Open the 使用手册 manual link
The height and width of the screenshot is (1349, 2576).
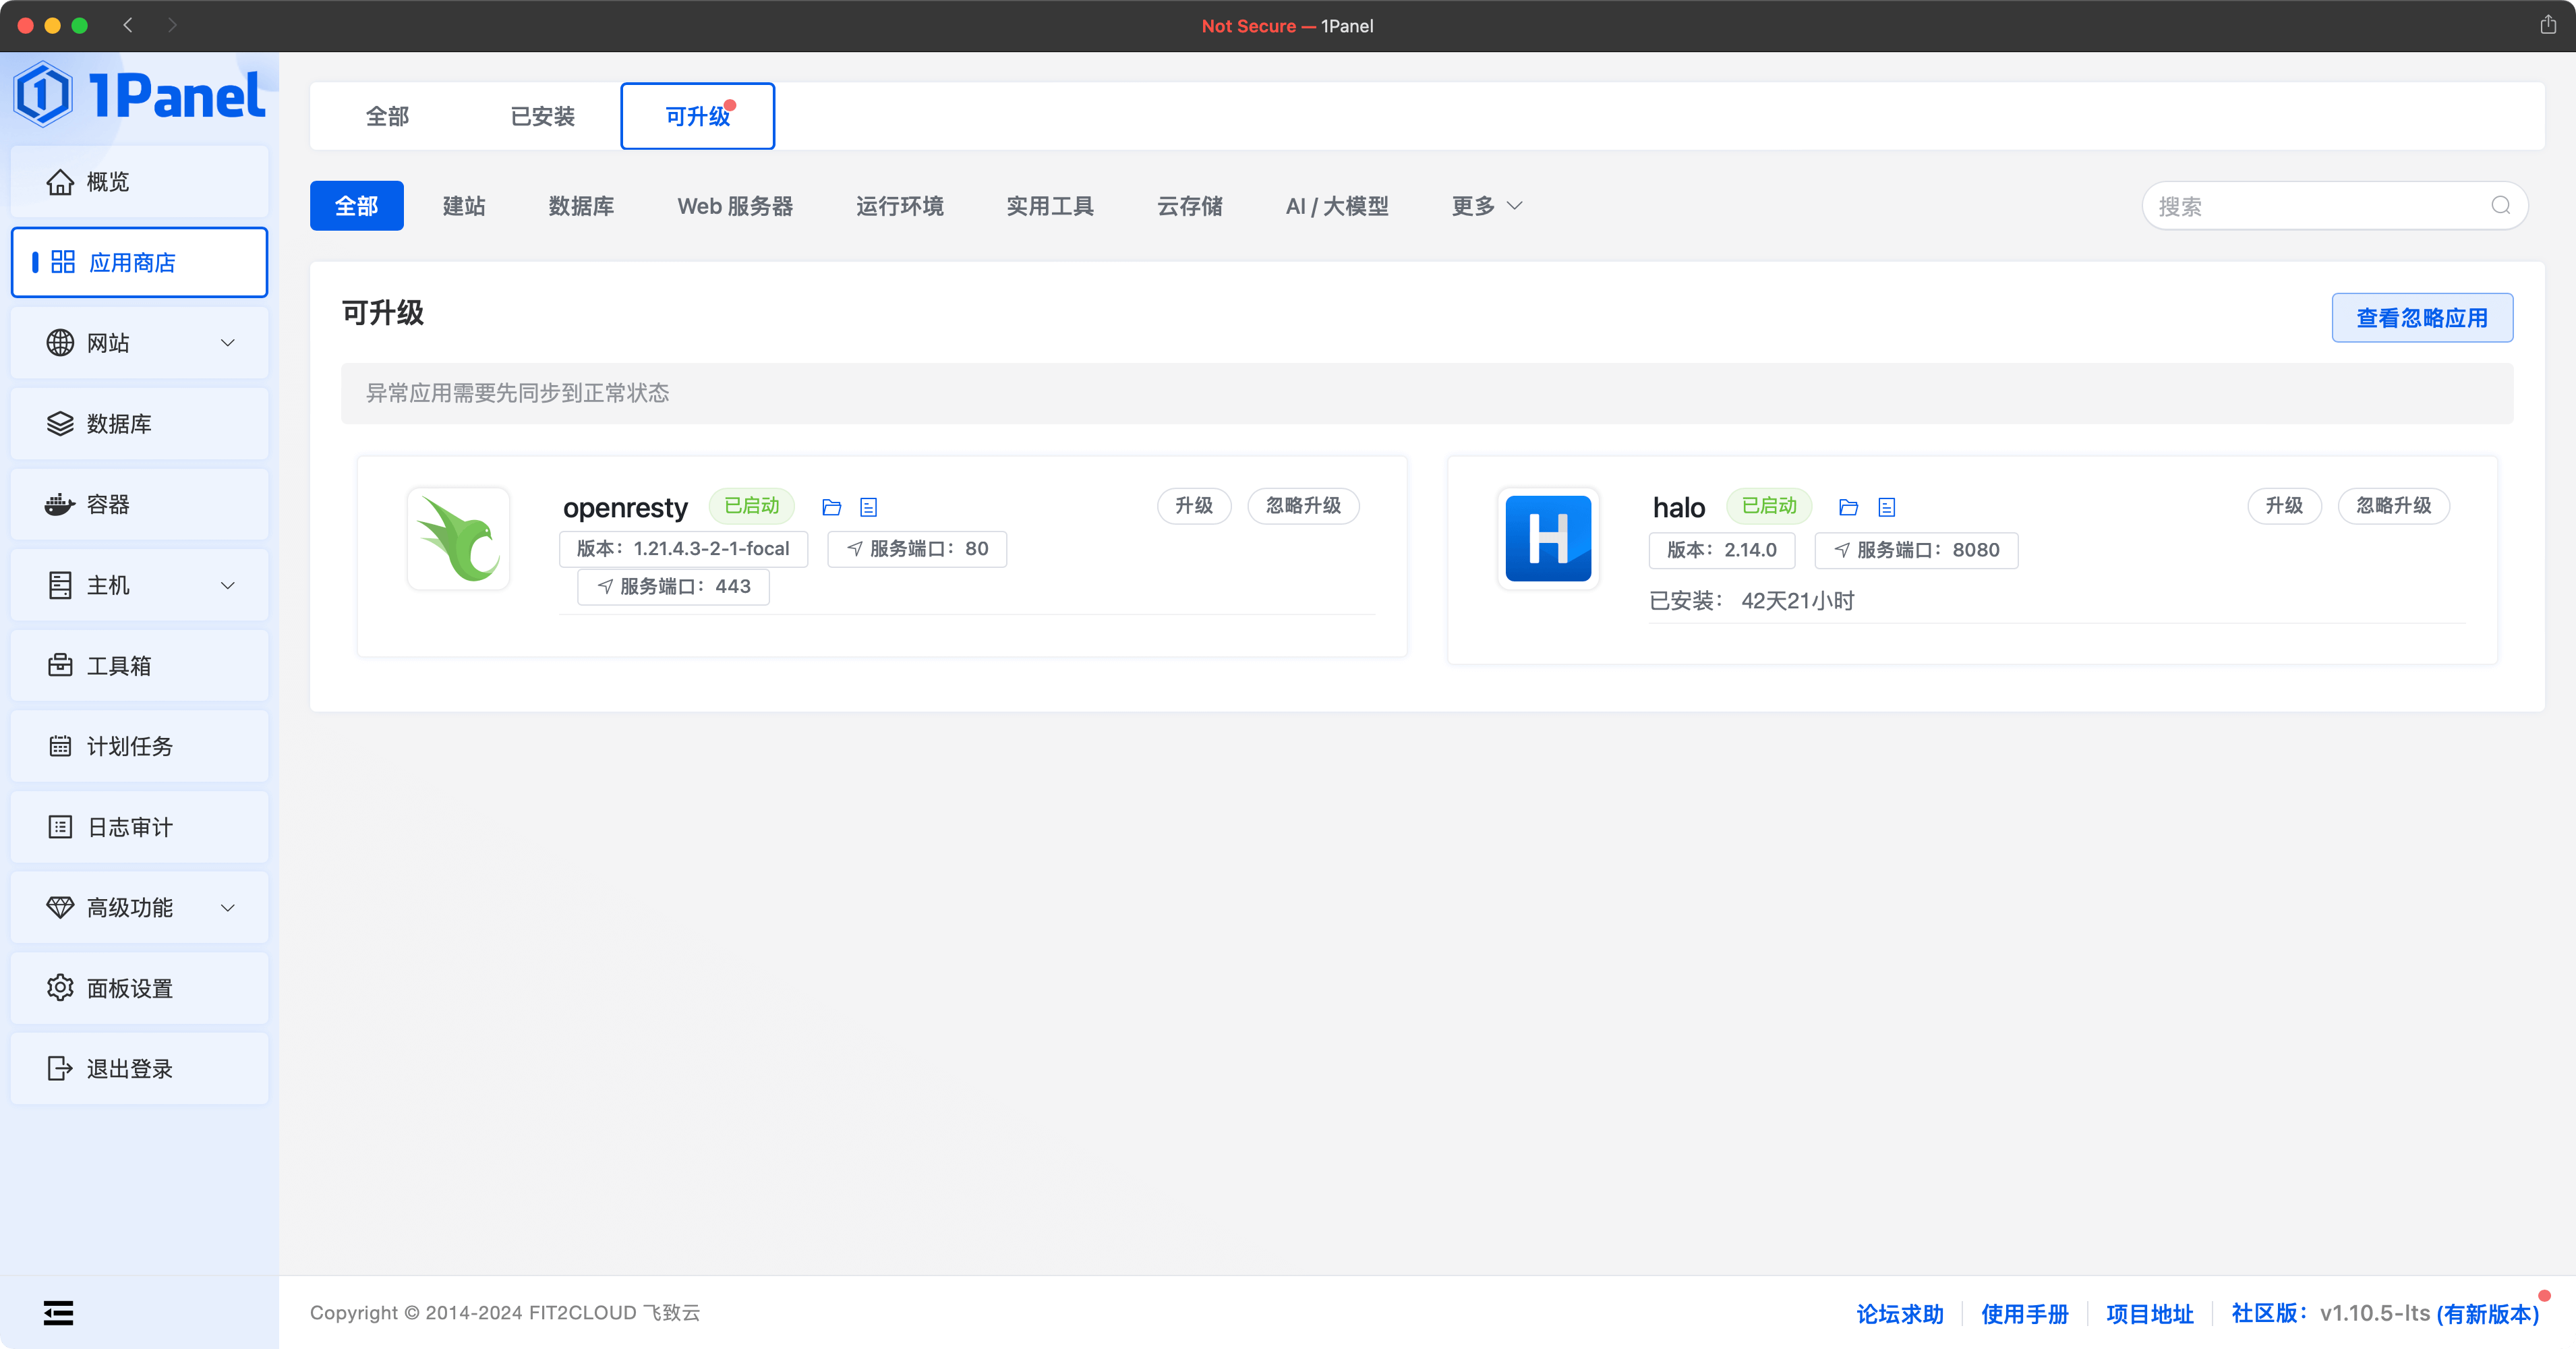(2025, 1313)
